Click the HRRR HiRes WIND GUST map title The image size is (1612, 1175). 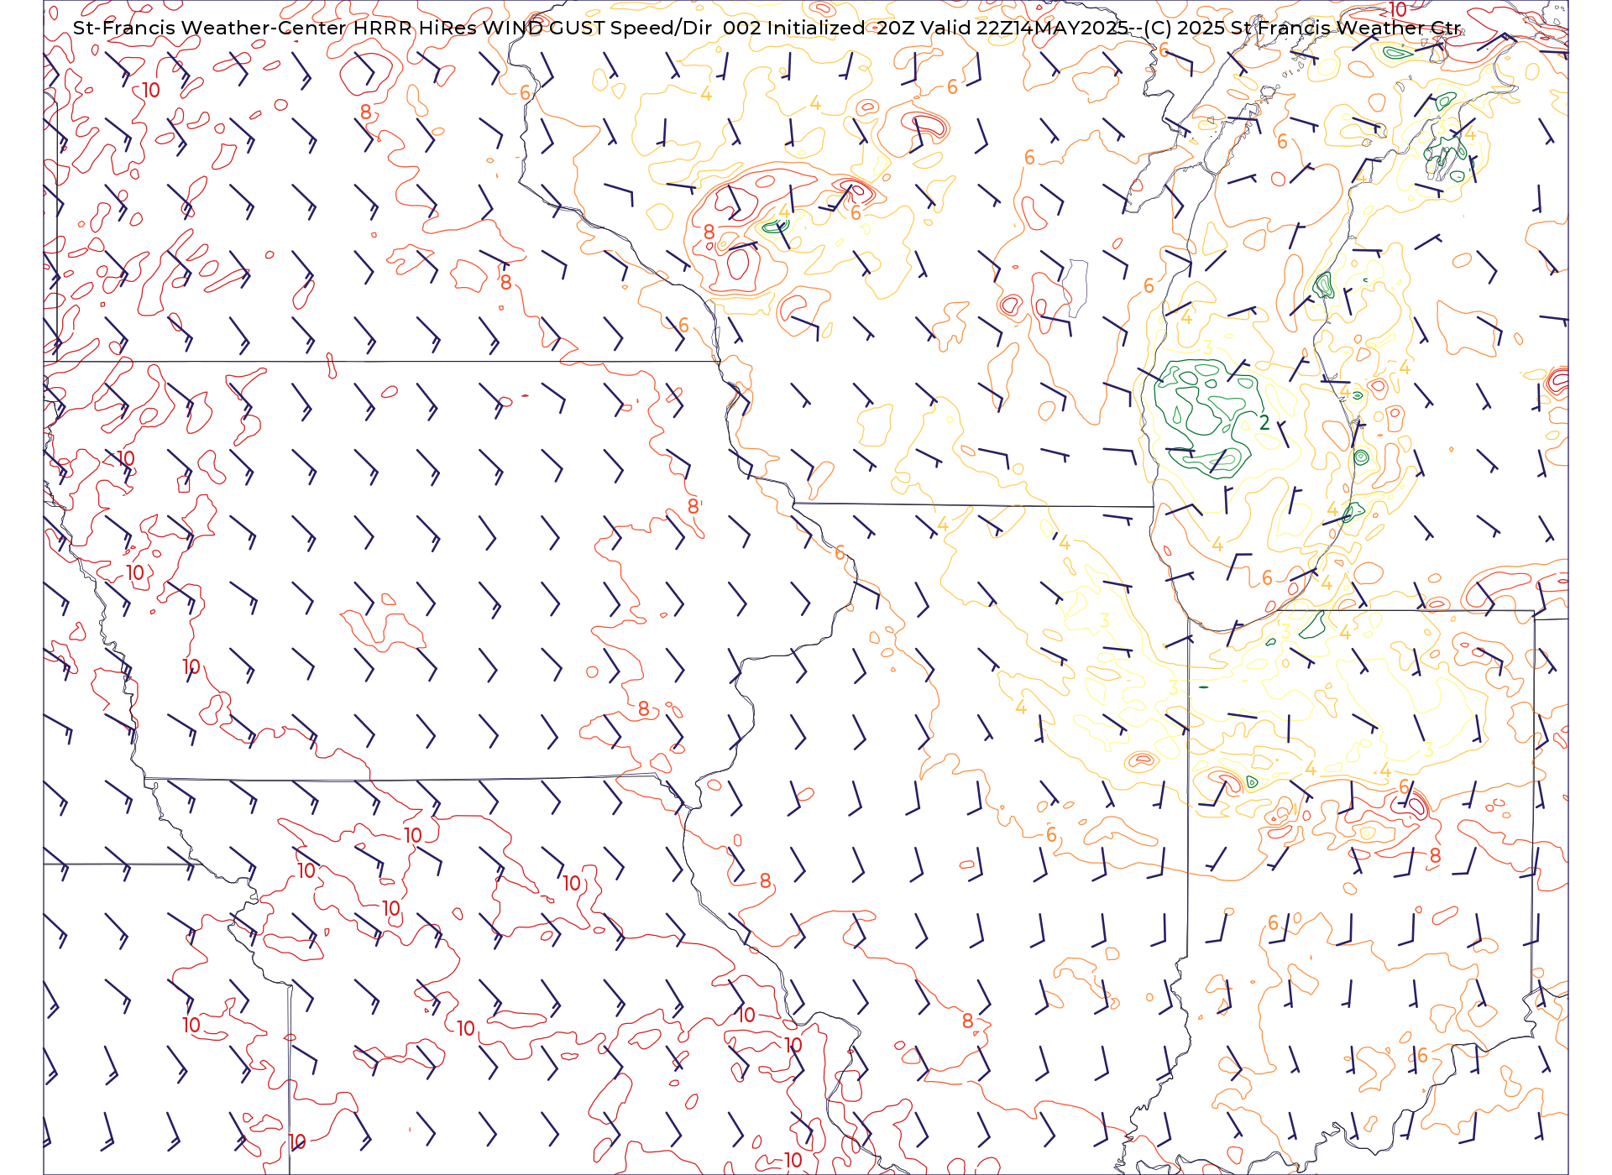tap(767, 28)
